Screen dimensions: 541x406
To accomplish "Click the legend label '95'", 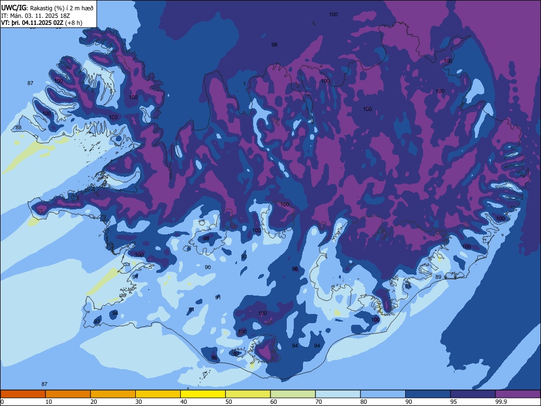I will 453,402.
